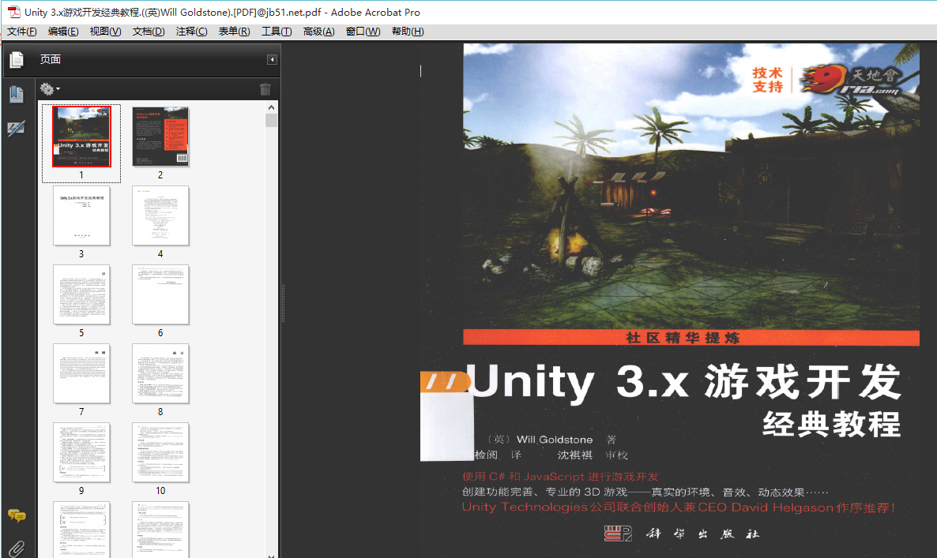Image resolution: width=937 pixels, height=558 pixels.
Task: Select page 7 thumbnail
Action: click(x=81, y=373)
